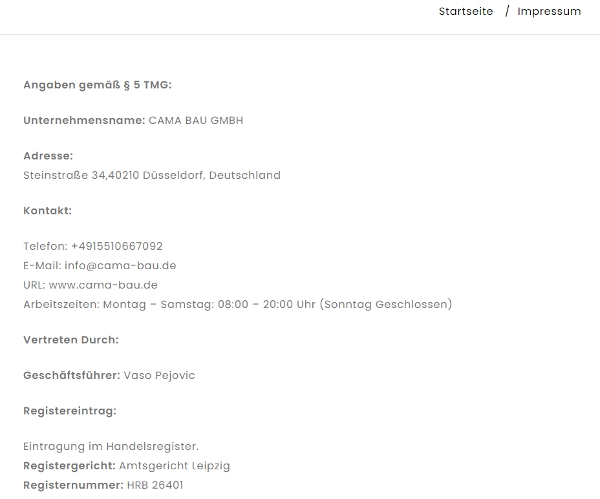
Task: Click the 'Kontakt:' heading
Action: click(x=47, y=210)
